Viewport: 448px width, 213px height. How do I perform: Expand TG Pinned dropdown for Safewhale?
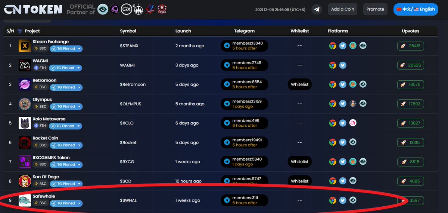click(66, 203)
